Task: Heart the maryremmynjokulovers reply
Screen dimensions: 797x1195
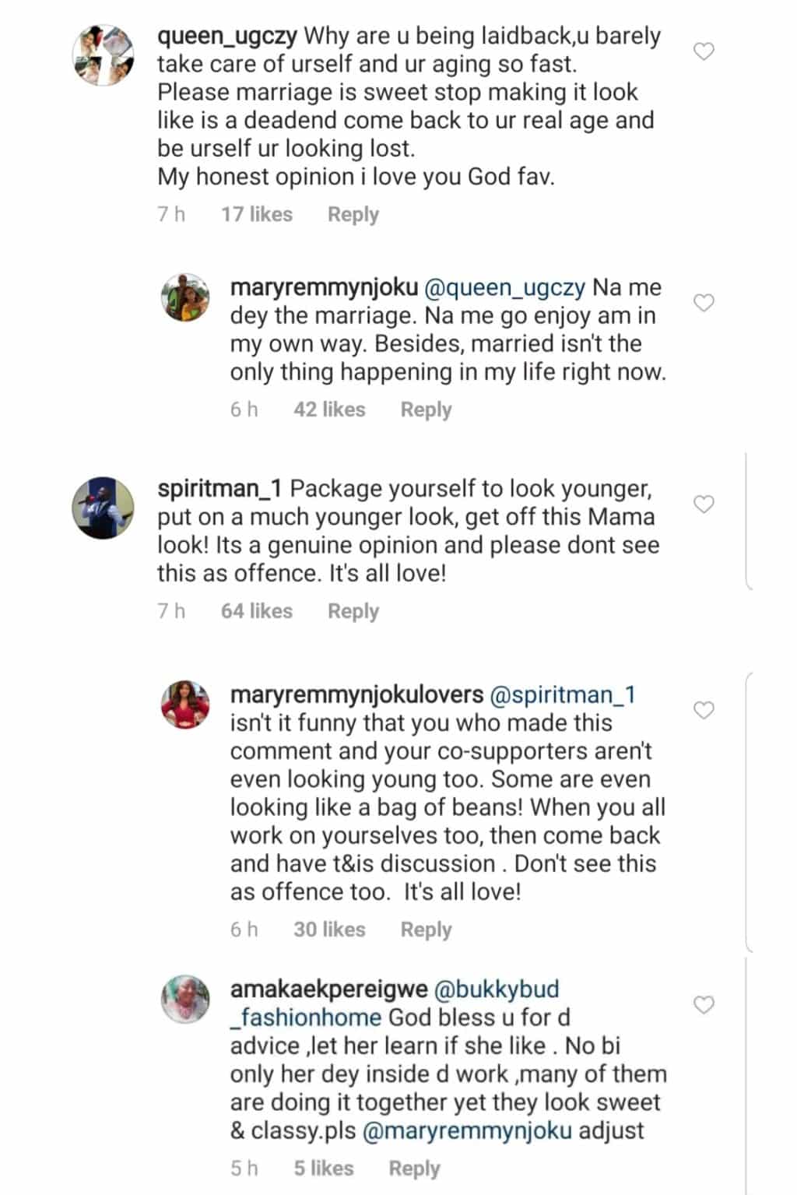Action: coord(704,710)
